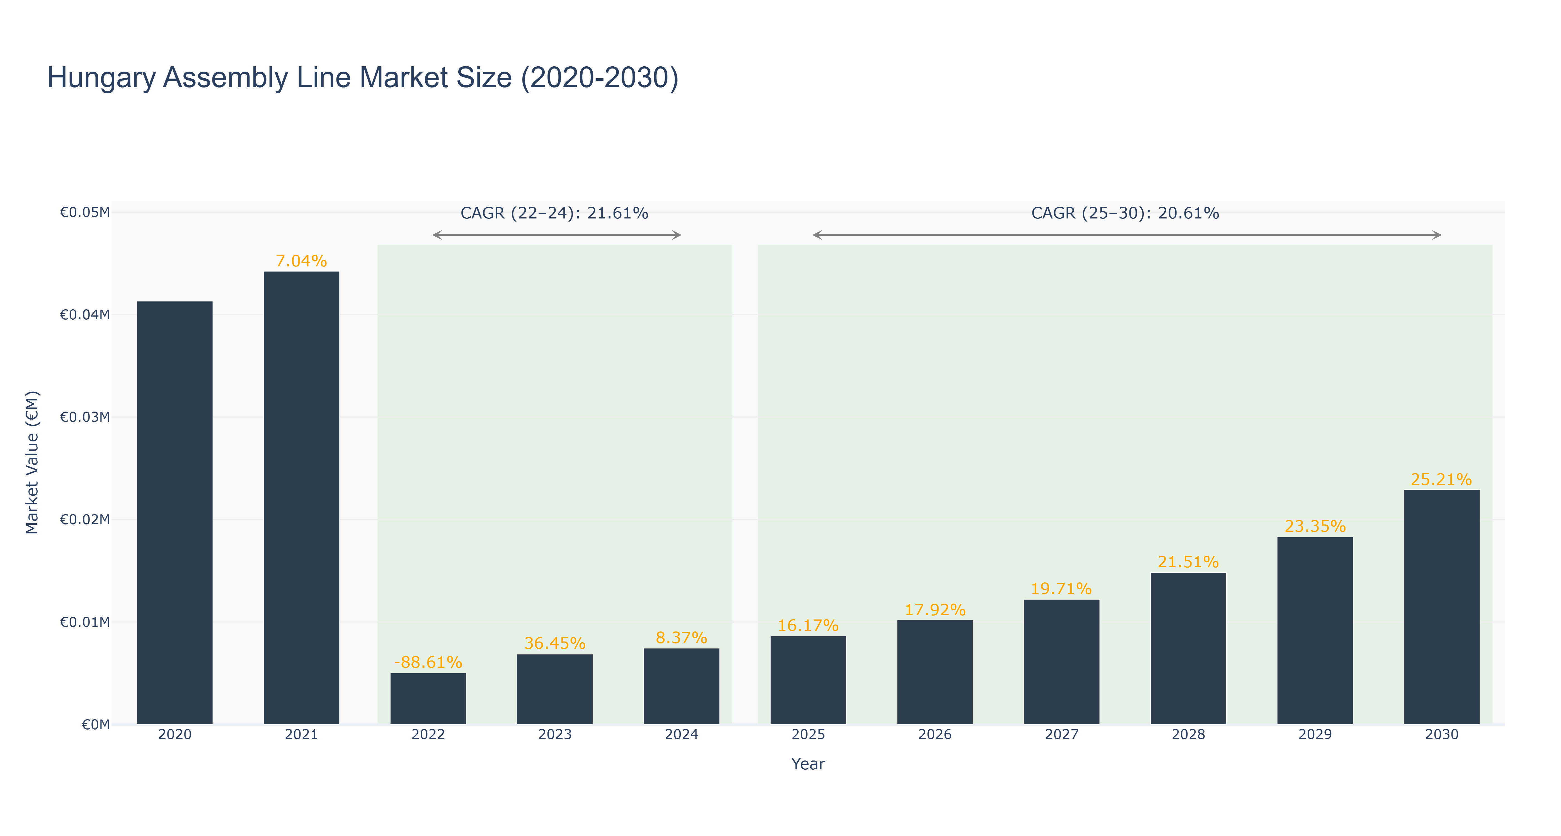Image resolution: width=1561 pixels, height=836 pixels.
Task: Click the €0.04M y-axis tick label
Action: [85, 314]
